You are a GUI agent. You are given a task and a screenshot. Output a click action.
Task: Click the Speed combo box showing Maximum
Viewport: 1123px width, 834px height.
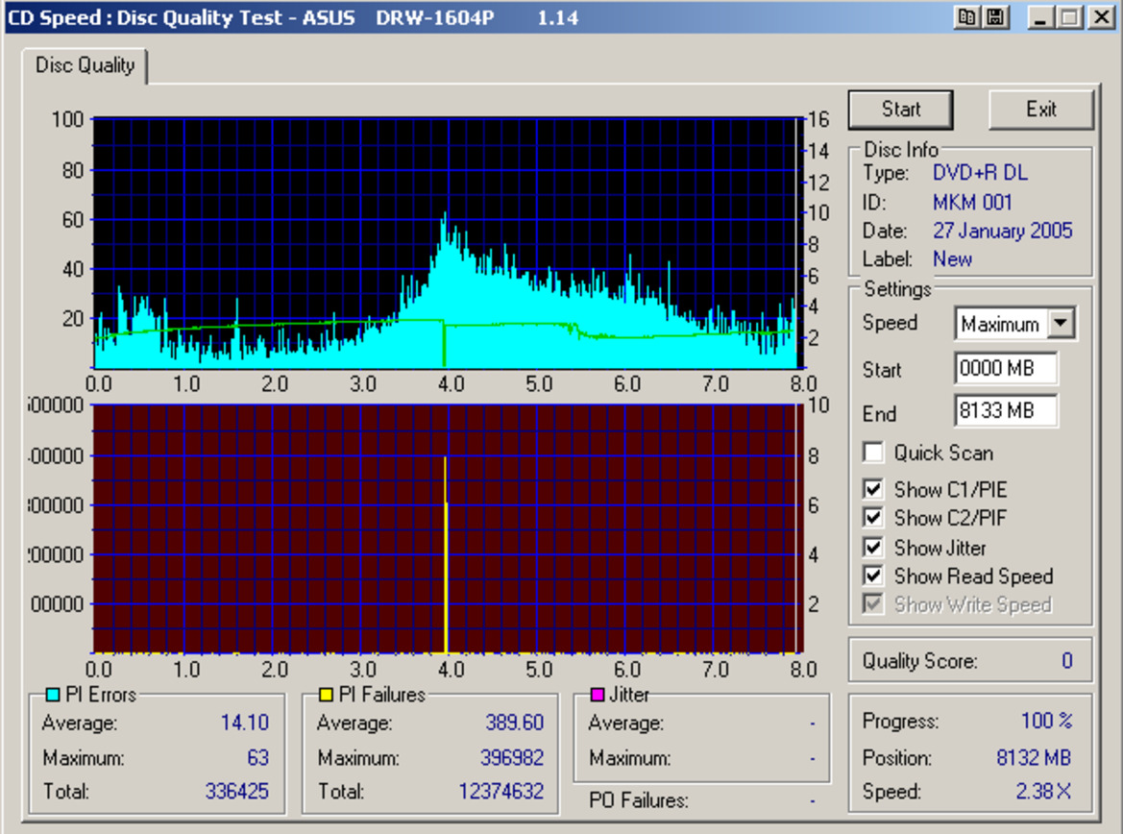[1014, 323]
